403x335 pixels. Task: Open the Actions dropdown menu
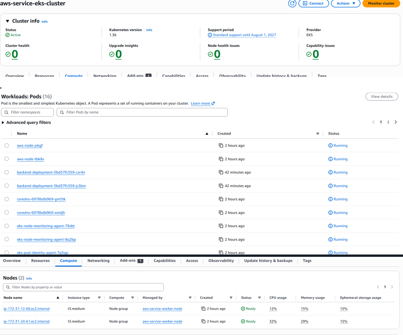tap(346, 3)
